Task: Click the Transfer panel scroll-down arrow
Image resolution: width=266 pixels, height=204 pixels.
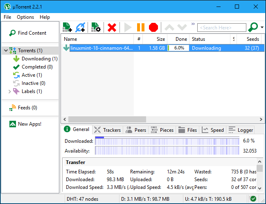Action: click(x=260, y=188)
